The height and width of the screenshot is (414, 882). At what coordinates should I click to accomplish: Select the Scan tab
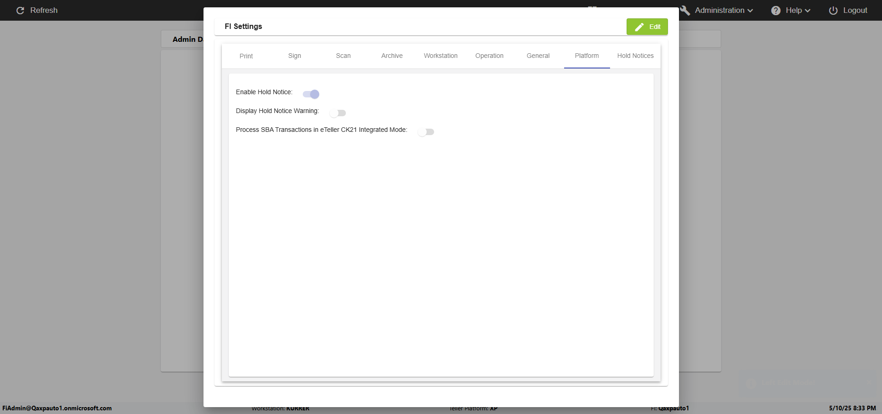(343, 56)
